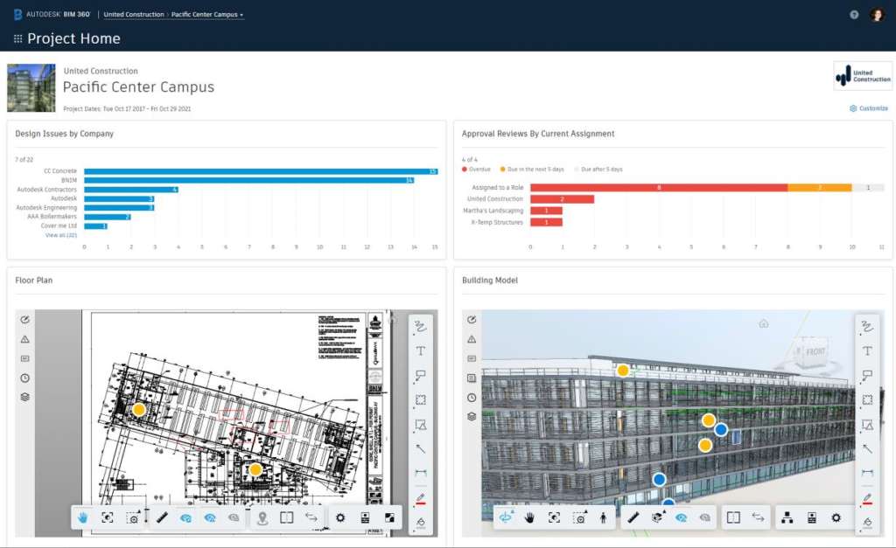Open fill bucket tool in Floor Plan markup toolbar
The height and width of the screenshot is (548, 896).
click(x=421, y=523)
